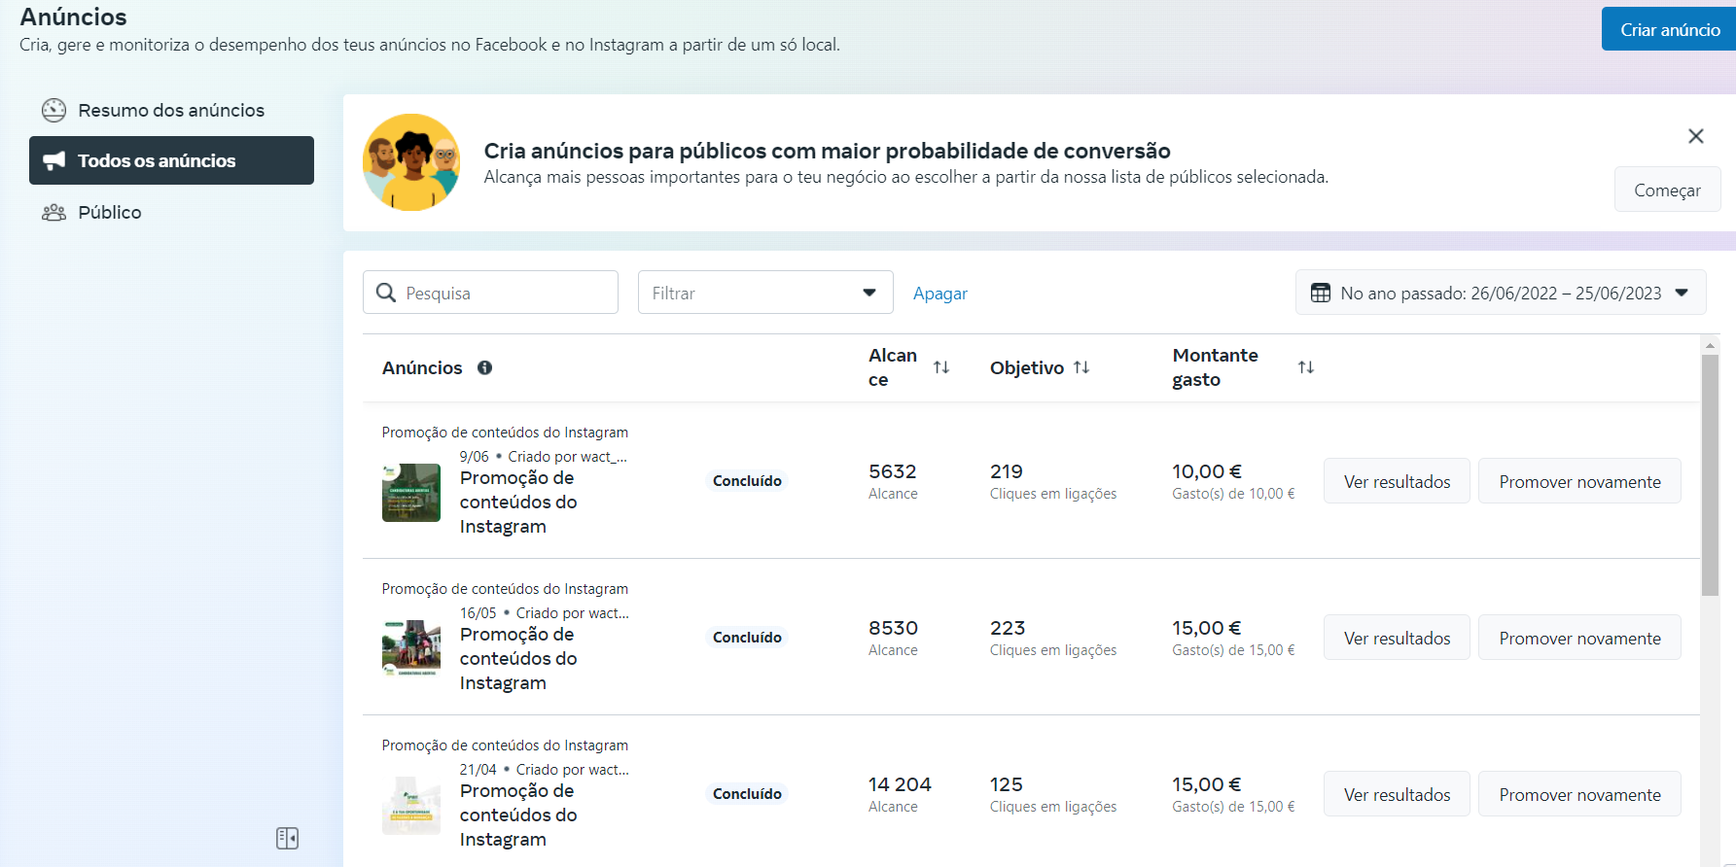
Task: Click the 219 Cliques em ligações value
Action: click(1007, 471)
